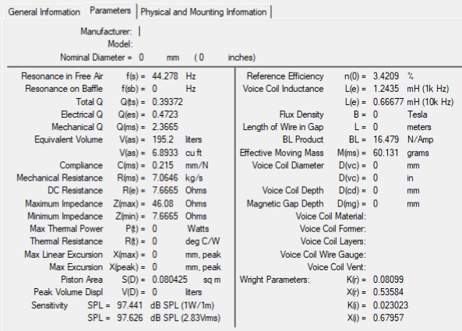Click the Q(ts) value 0.39372
Screen dimensions: 462x331
point(168,102)
